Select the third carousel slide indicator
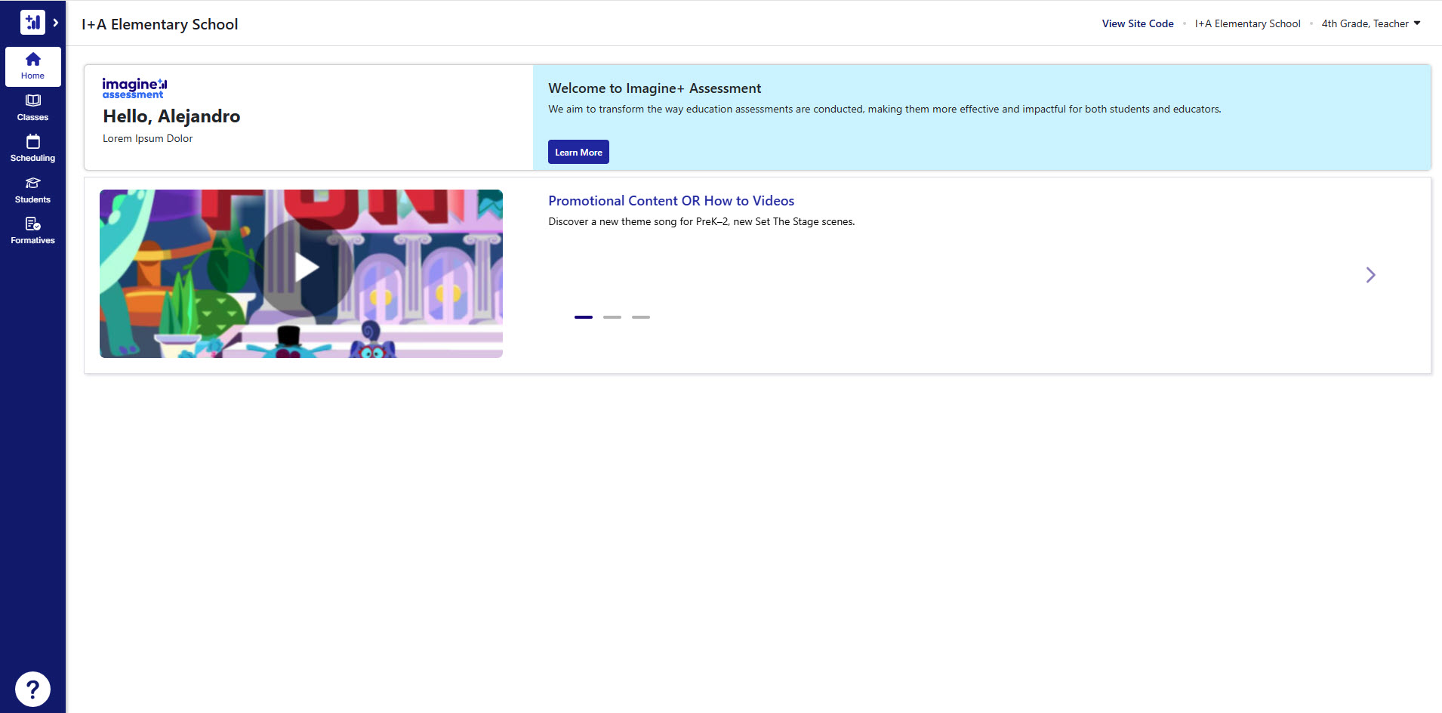 (641, 317)
